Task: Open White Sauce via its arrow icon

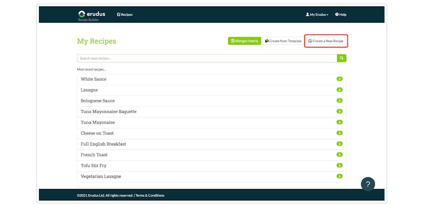Action: [339, 79]
